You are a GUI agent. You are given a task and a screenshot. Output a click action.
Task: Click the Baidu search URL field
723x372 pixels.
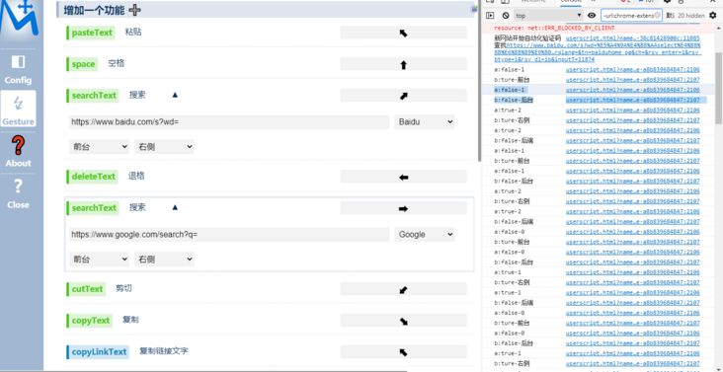229,122
